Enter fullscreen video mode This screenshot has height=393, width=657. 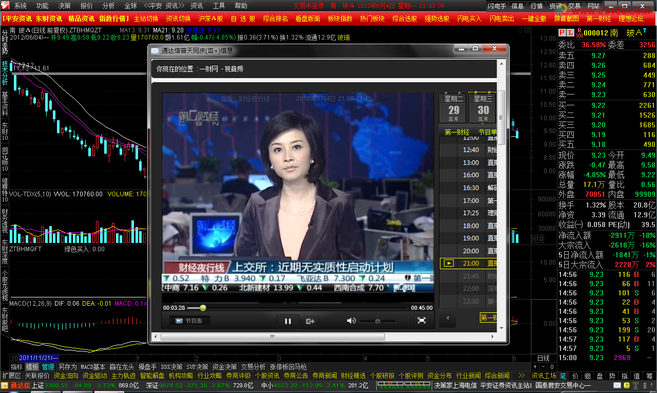421,321
